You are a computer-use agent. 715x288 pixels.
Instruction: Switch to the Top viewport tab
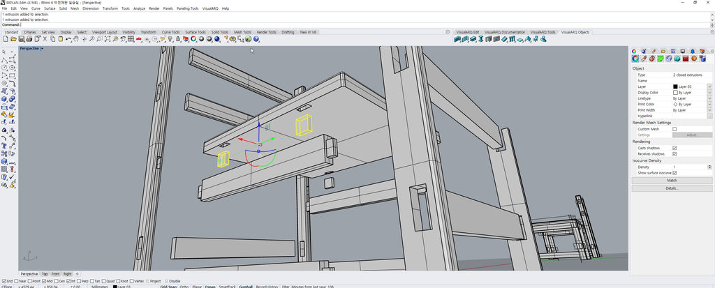click(45, 274)
